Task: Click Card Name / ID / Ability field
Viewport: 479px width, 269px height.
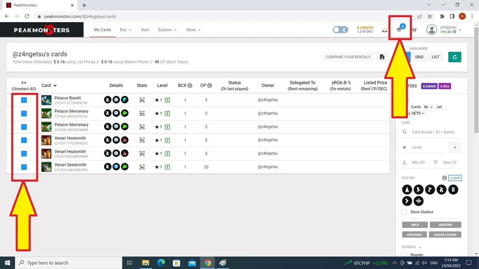Action: click(431, 132)
